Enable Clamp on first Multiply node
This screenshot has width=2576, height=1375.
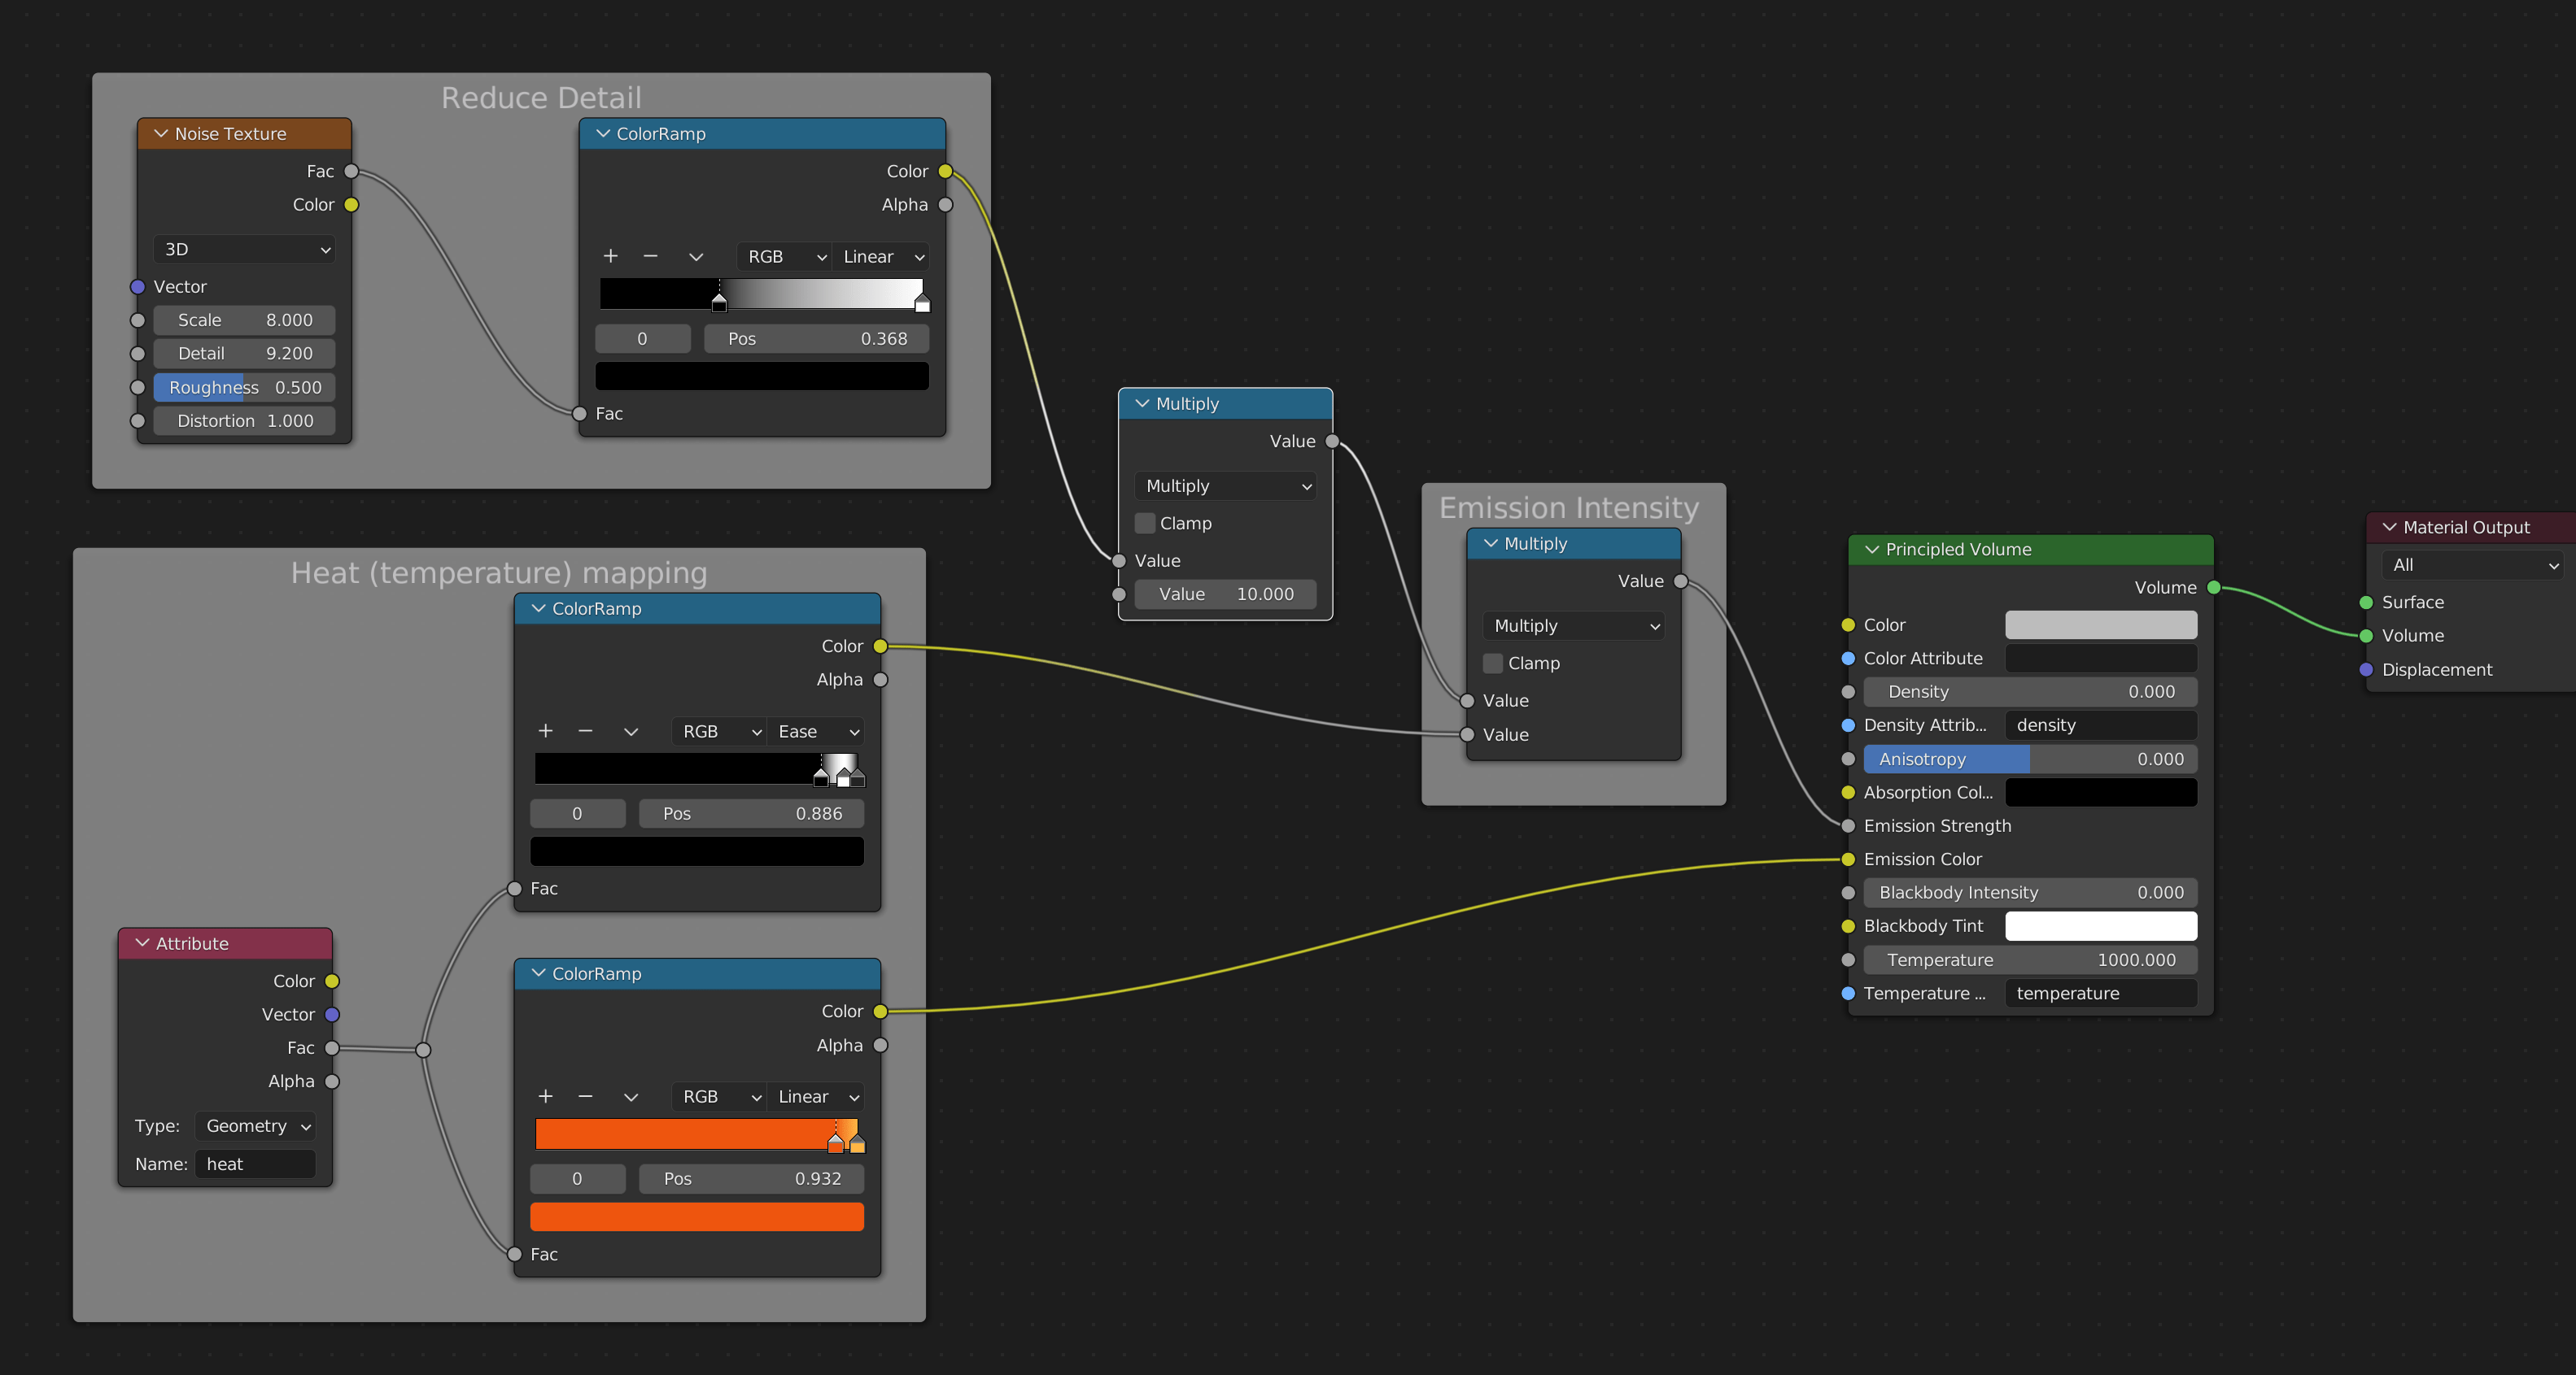(1145, 524)
